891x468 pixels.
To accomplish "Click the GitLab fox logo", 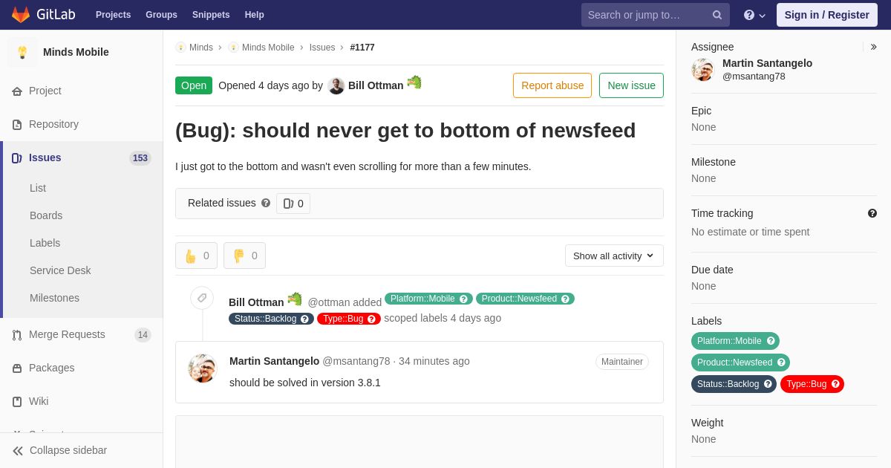I will pos(21,15).
